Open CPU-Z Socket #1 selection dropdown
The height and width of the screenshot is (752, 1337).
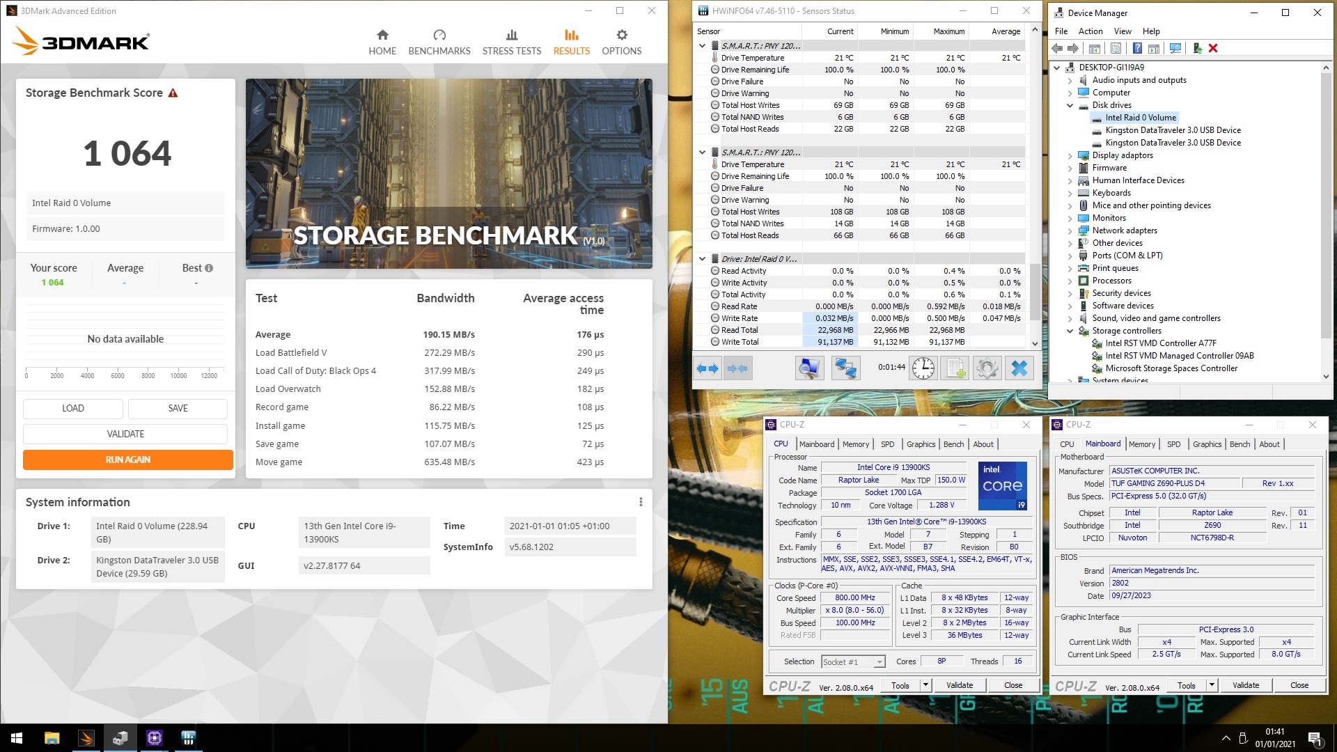[x=879, y=662]
